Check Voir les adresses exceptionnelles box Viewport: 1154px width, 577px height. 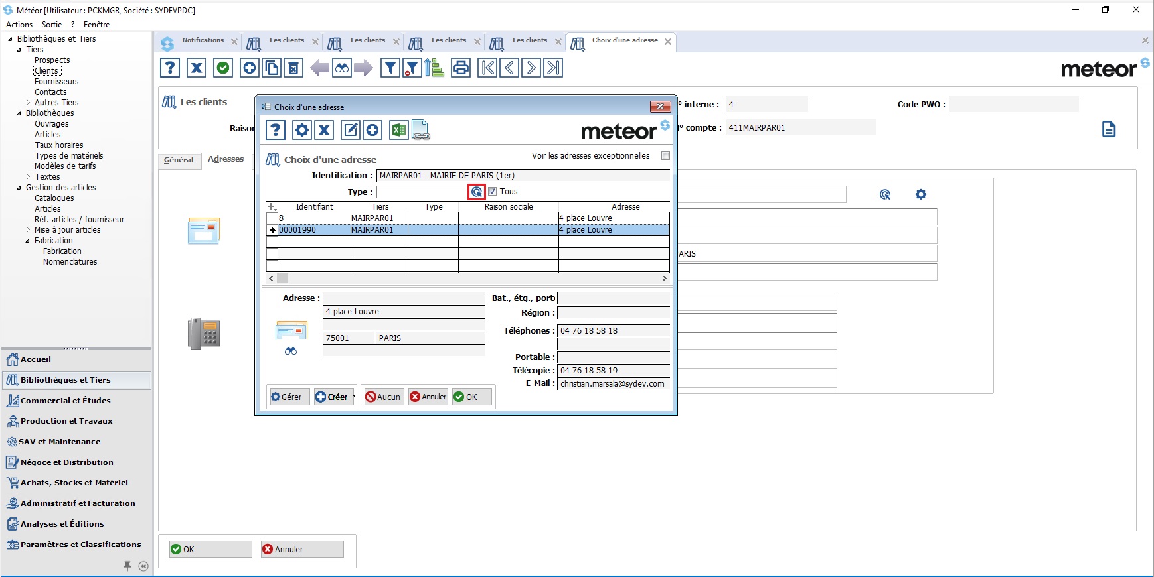tap(665, 156)
